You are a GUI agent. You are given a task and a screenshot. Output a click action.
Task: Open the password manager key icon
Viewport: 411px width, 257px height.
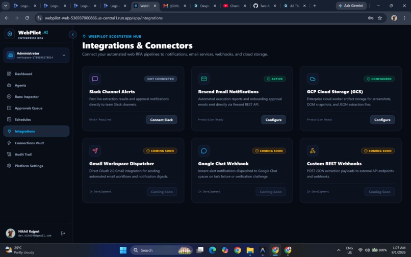[x=371, y=18]
